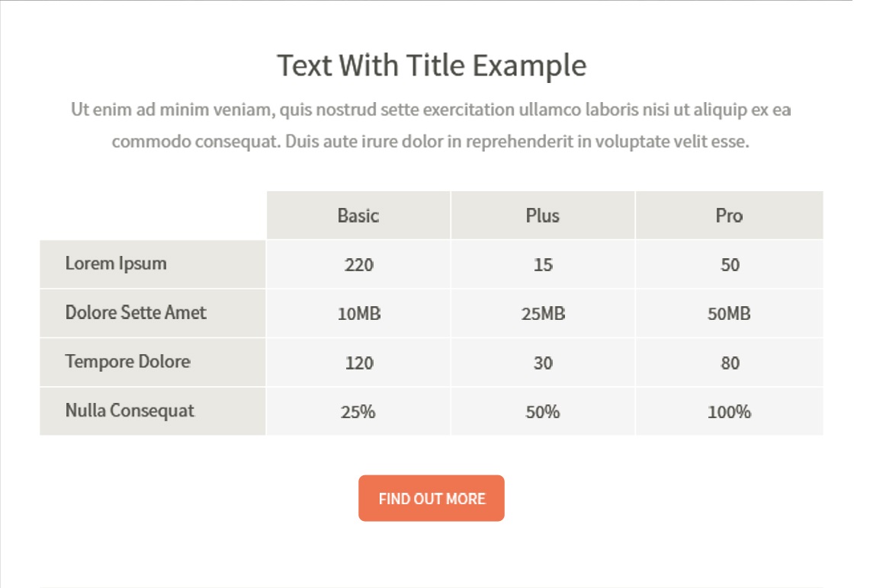
Task: Select the Lorem Ipsum row label
Action: click(x=116, y=264)
